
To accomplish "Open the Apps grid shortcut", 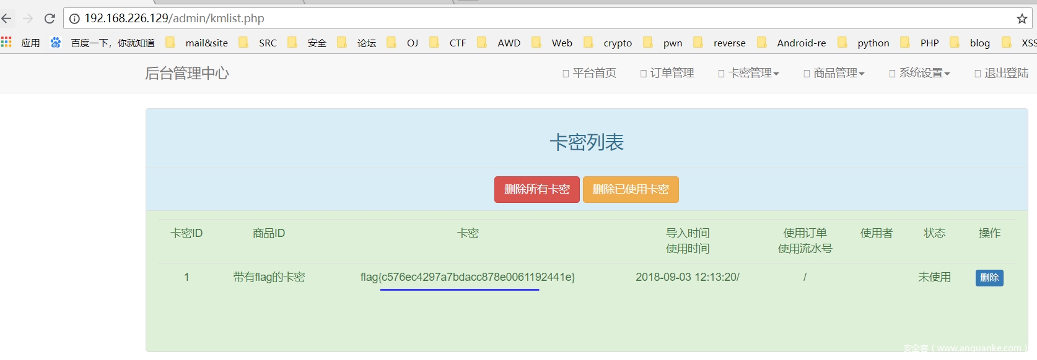I will (7, 42).
